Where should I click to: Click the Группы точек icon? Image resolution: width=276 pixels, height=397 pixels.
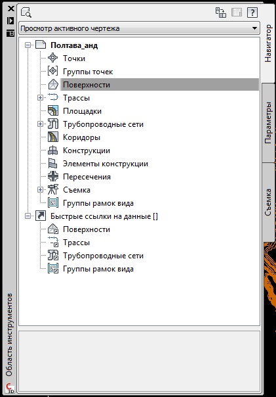coord(53,71)
